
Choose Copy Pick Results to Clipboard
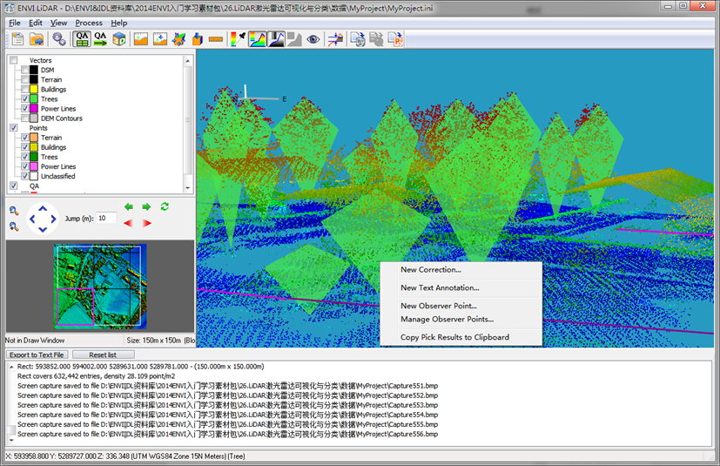[x=461, y=337]
